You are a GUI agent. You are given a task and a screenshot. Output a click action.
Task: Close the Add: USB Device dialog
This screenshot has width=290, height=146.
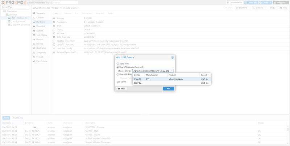[x=172, y=57]
